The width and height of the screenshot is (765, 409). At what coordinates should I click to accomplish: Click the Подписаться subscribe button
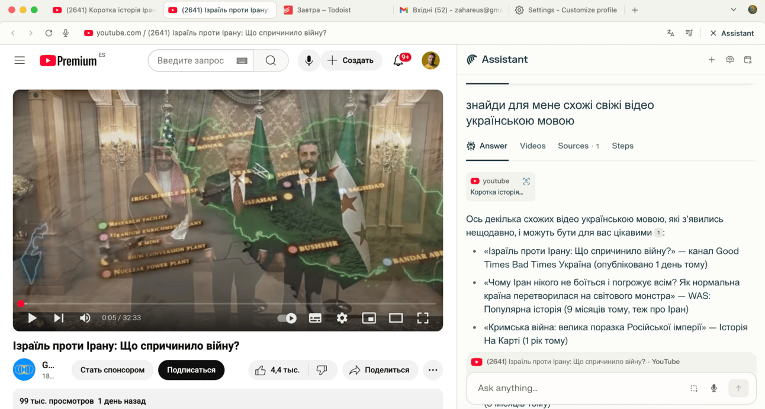pyautogui.click(x=191, y=370)
